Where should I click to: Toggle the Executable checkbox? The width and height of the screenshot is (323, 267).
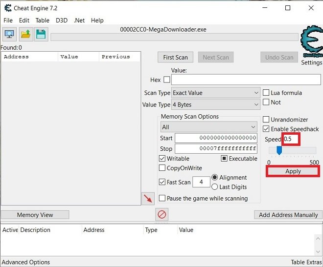click(x=224, y=158)
